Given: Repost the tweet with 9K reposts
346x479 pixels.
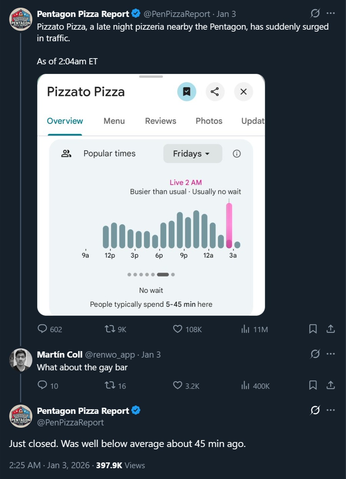Looking at the screenshot, I should coord(115,329).
